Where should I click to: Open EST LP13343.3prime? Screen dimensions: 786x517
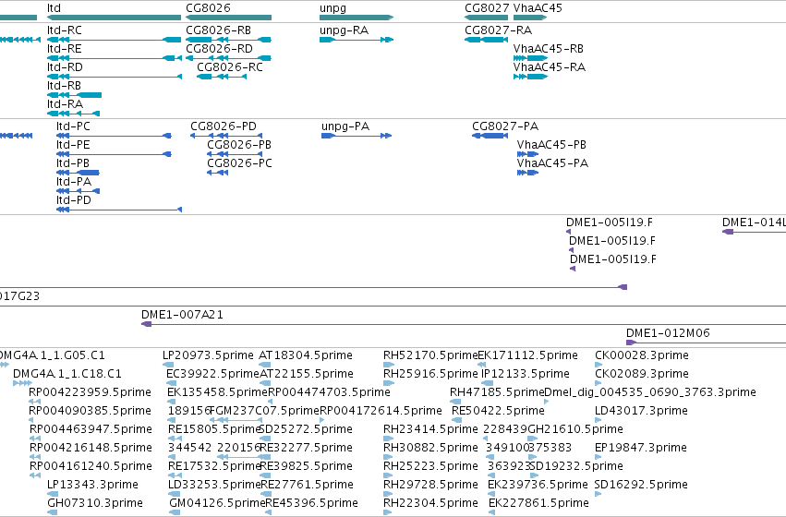point(92,485)
